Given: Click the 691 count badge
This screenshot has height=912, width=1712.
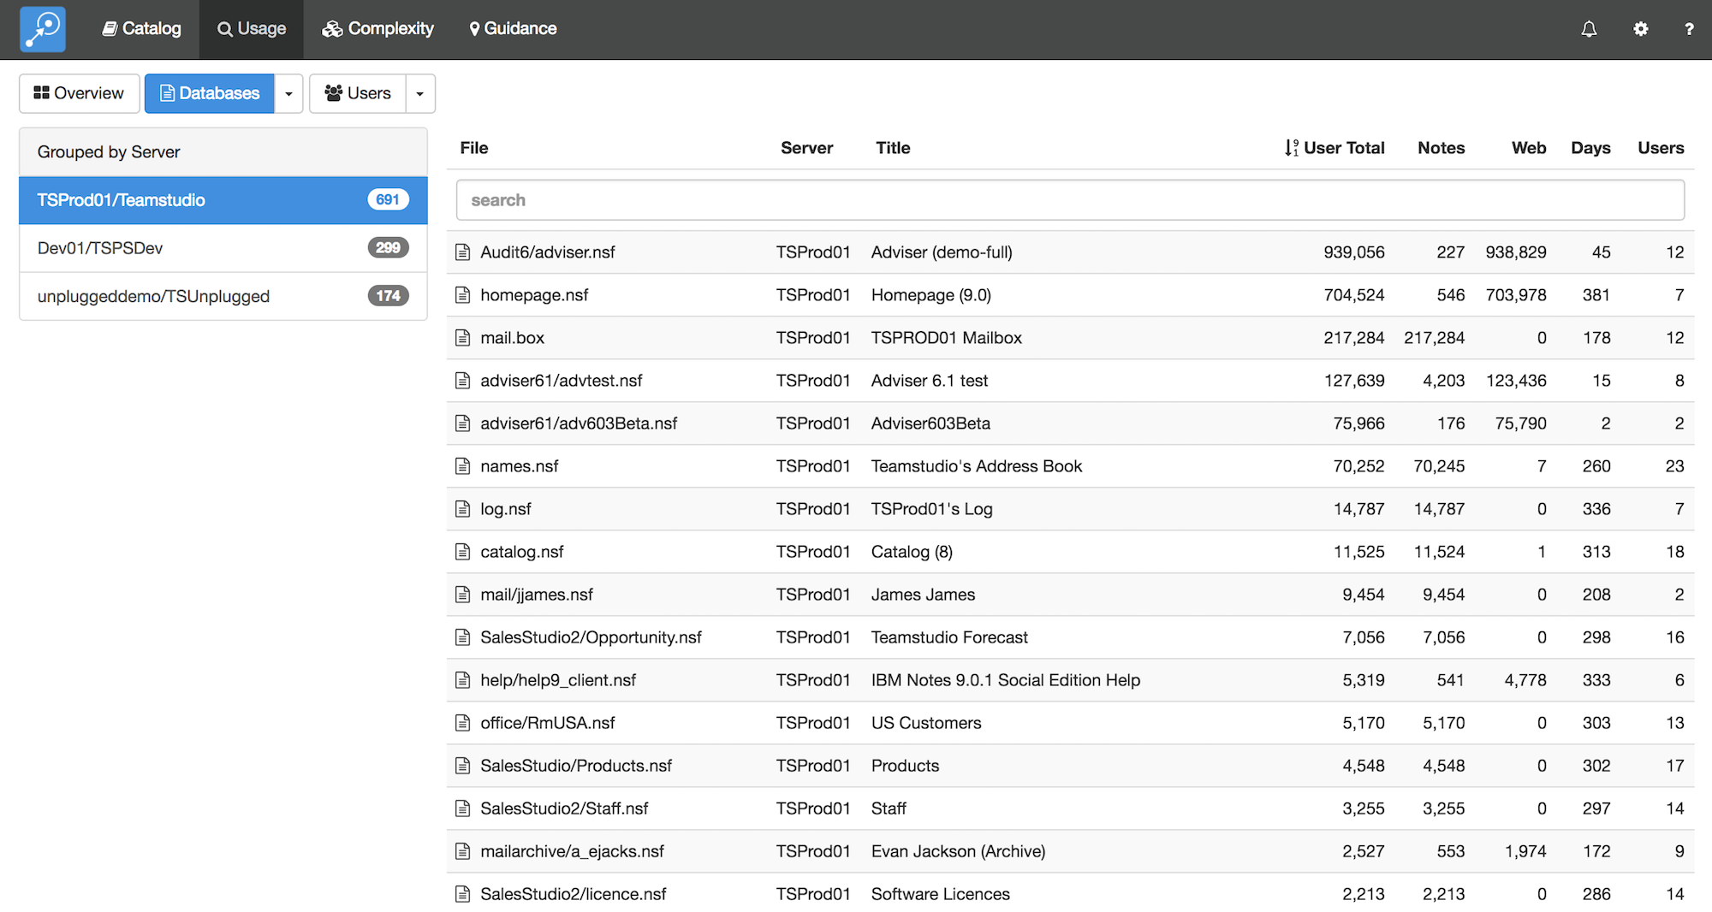Looking at the screenshot, I should tap(388, 199).
